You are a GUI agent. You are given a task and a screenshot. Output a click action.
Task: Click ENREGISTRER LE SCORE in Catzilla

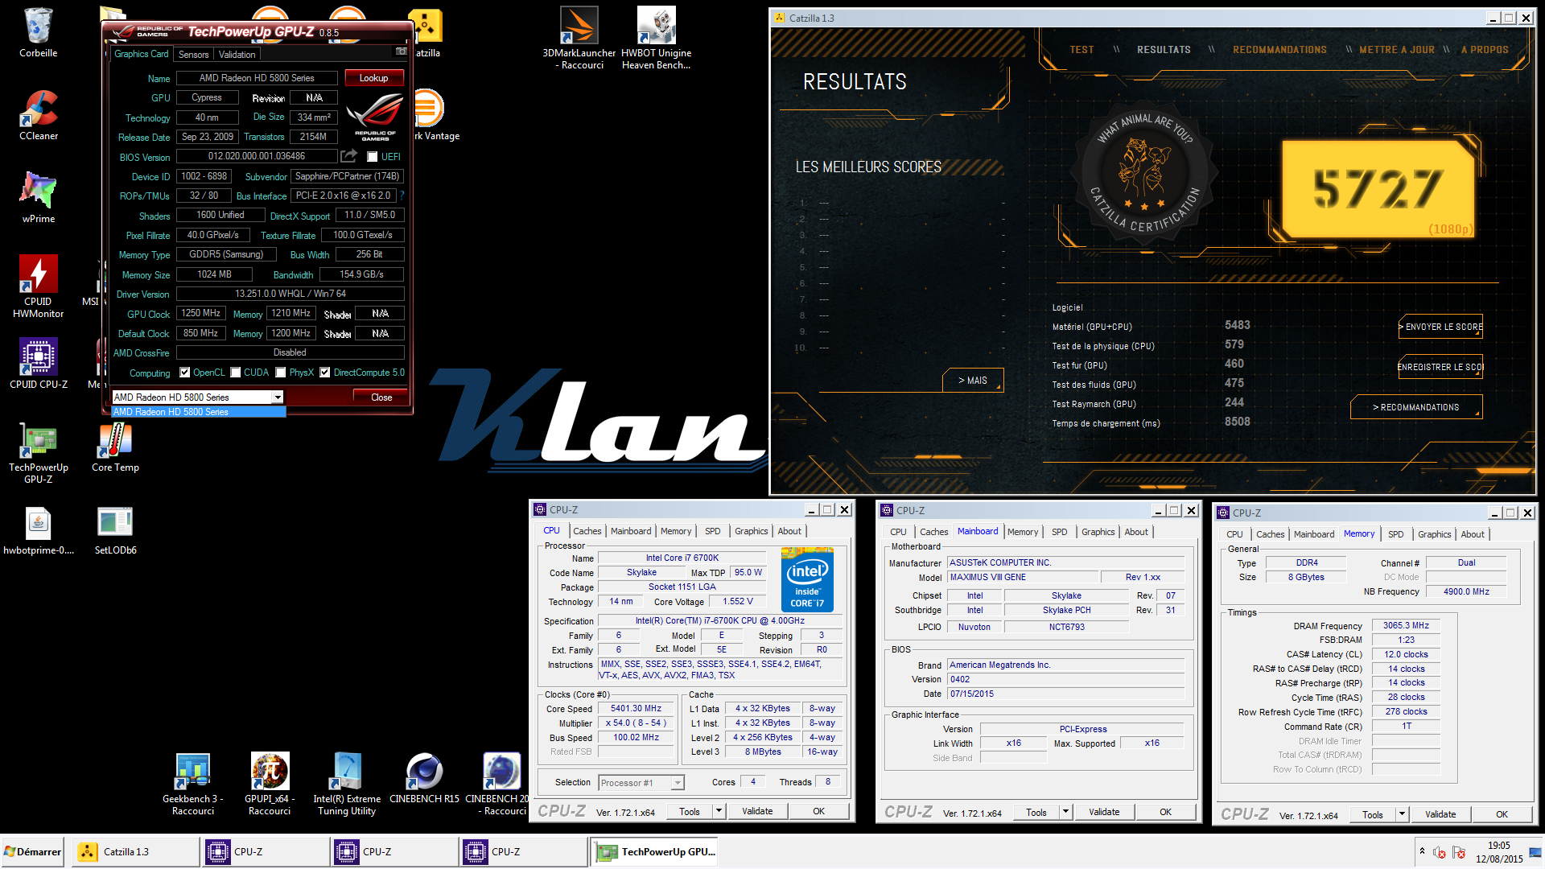(1440, 367)
